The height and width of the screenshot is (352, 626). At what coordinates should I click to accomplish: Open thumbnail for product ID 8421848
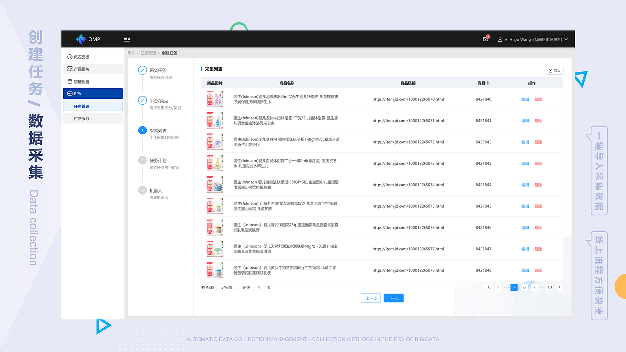coord(215,270)
